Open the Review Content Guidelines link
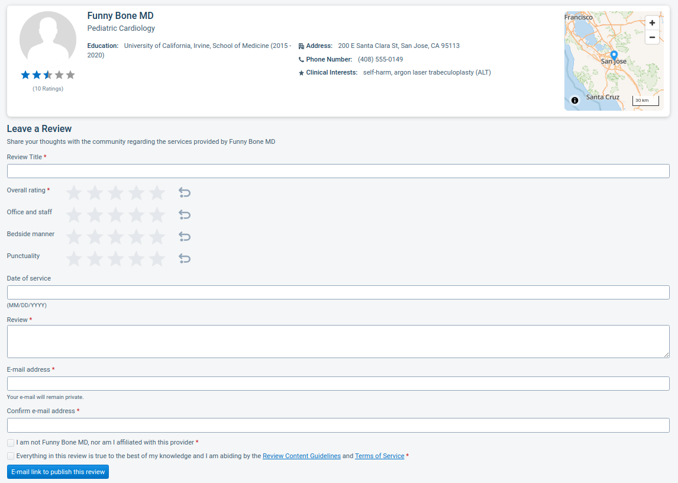This screenshot has width=678, height=483. tap(302, 456)
